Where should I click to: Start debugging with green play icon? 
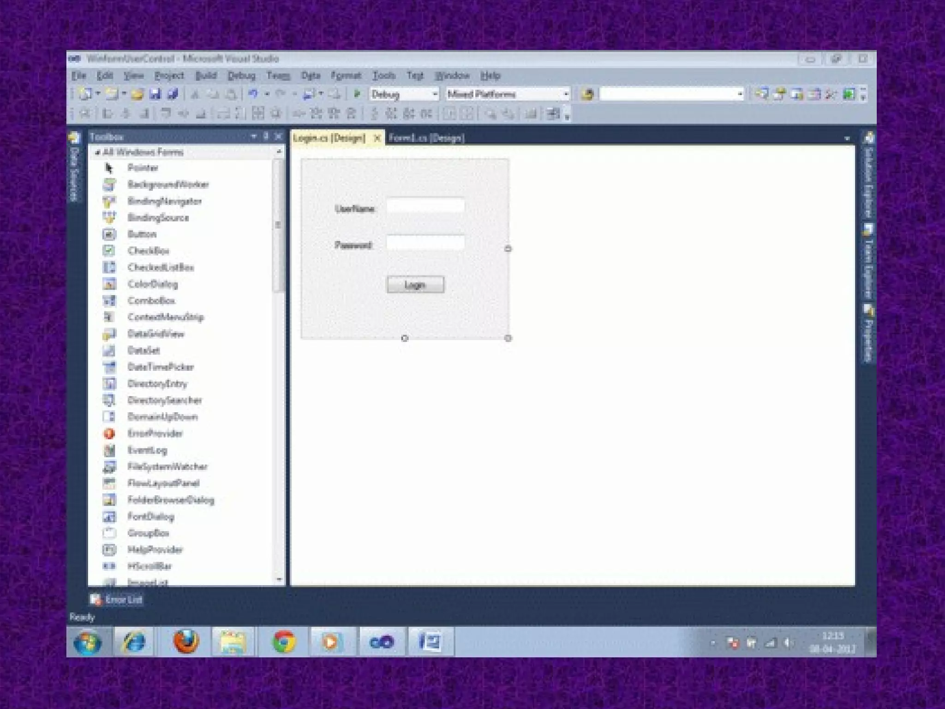coord(357,94)
